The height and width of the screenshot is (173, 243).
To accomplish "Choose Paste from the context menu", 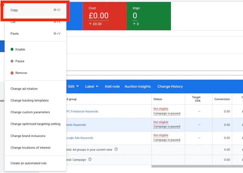I will [35, 34].
